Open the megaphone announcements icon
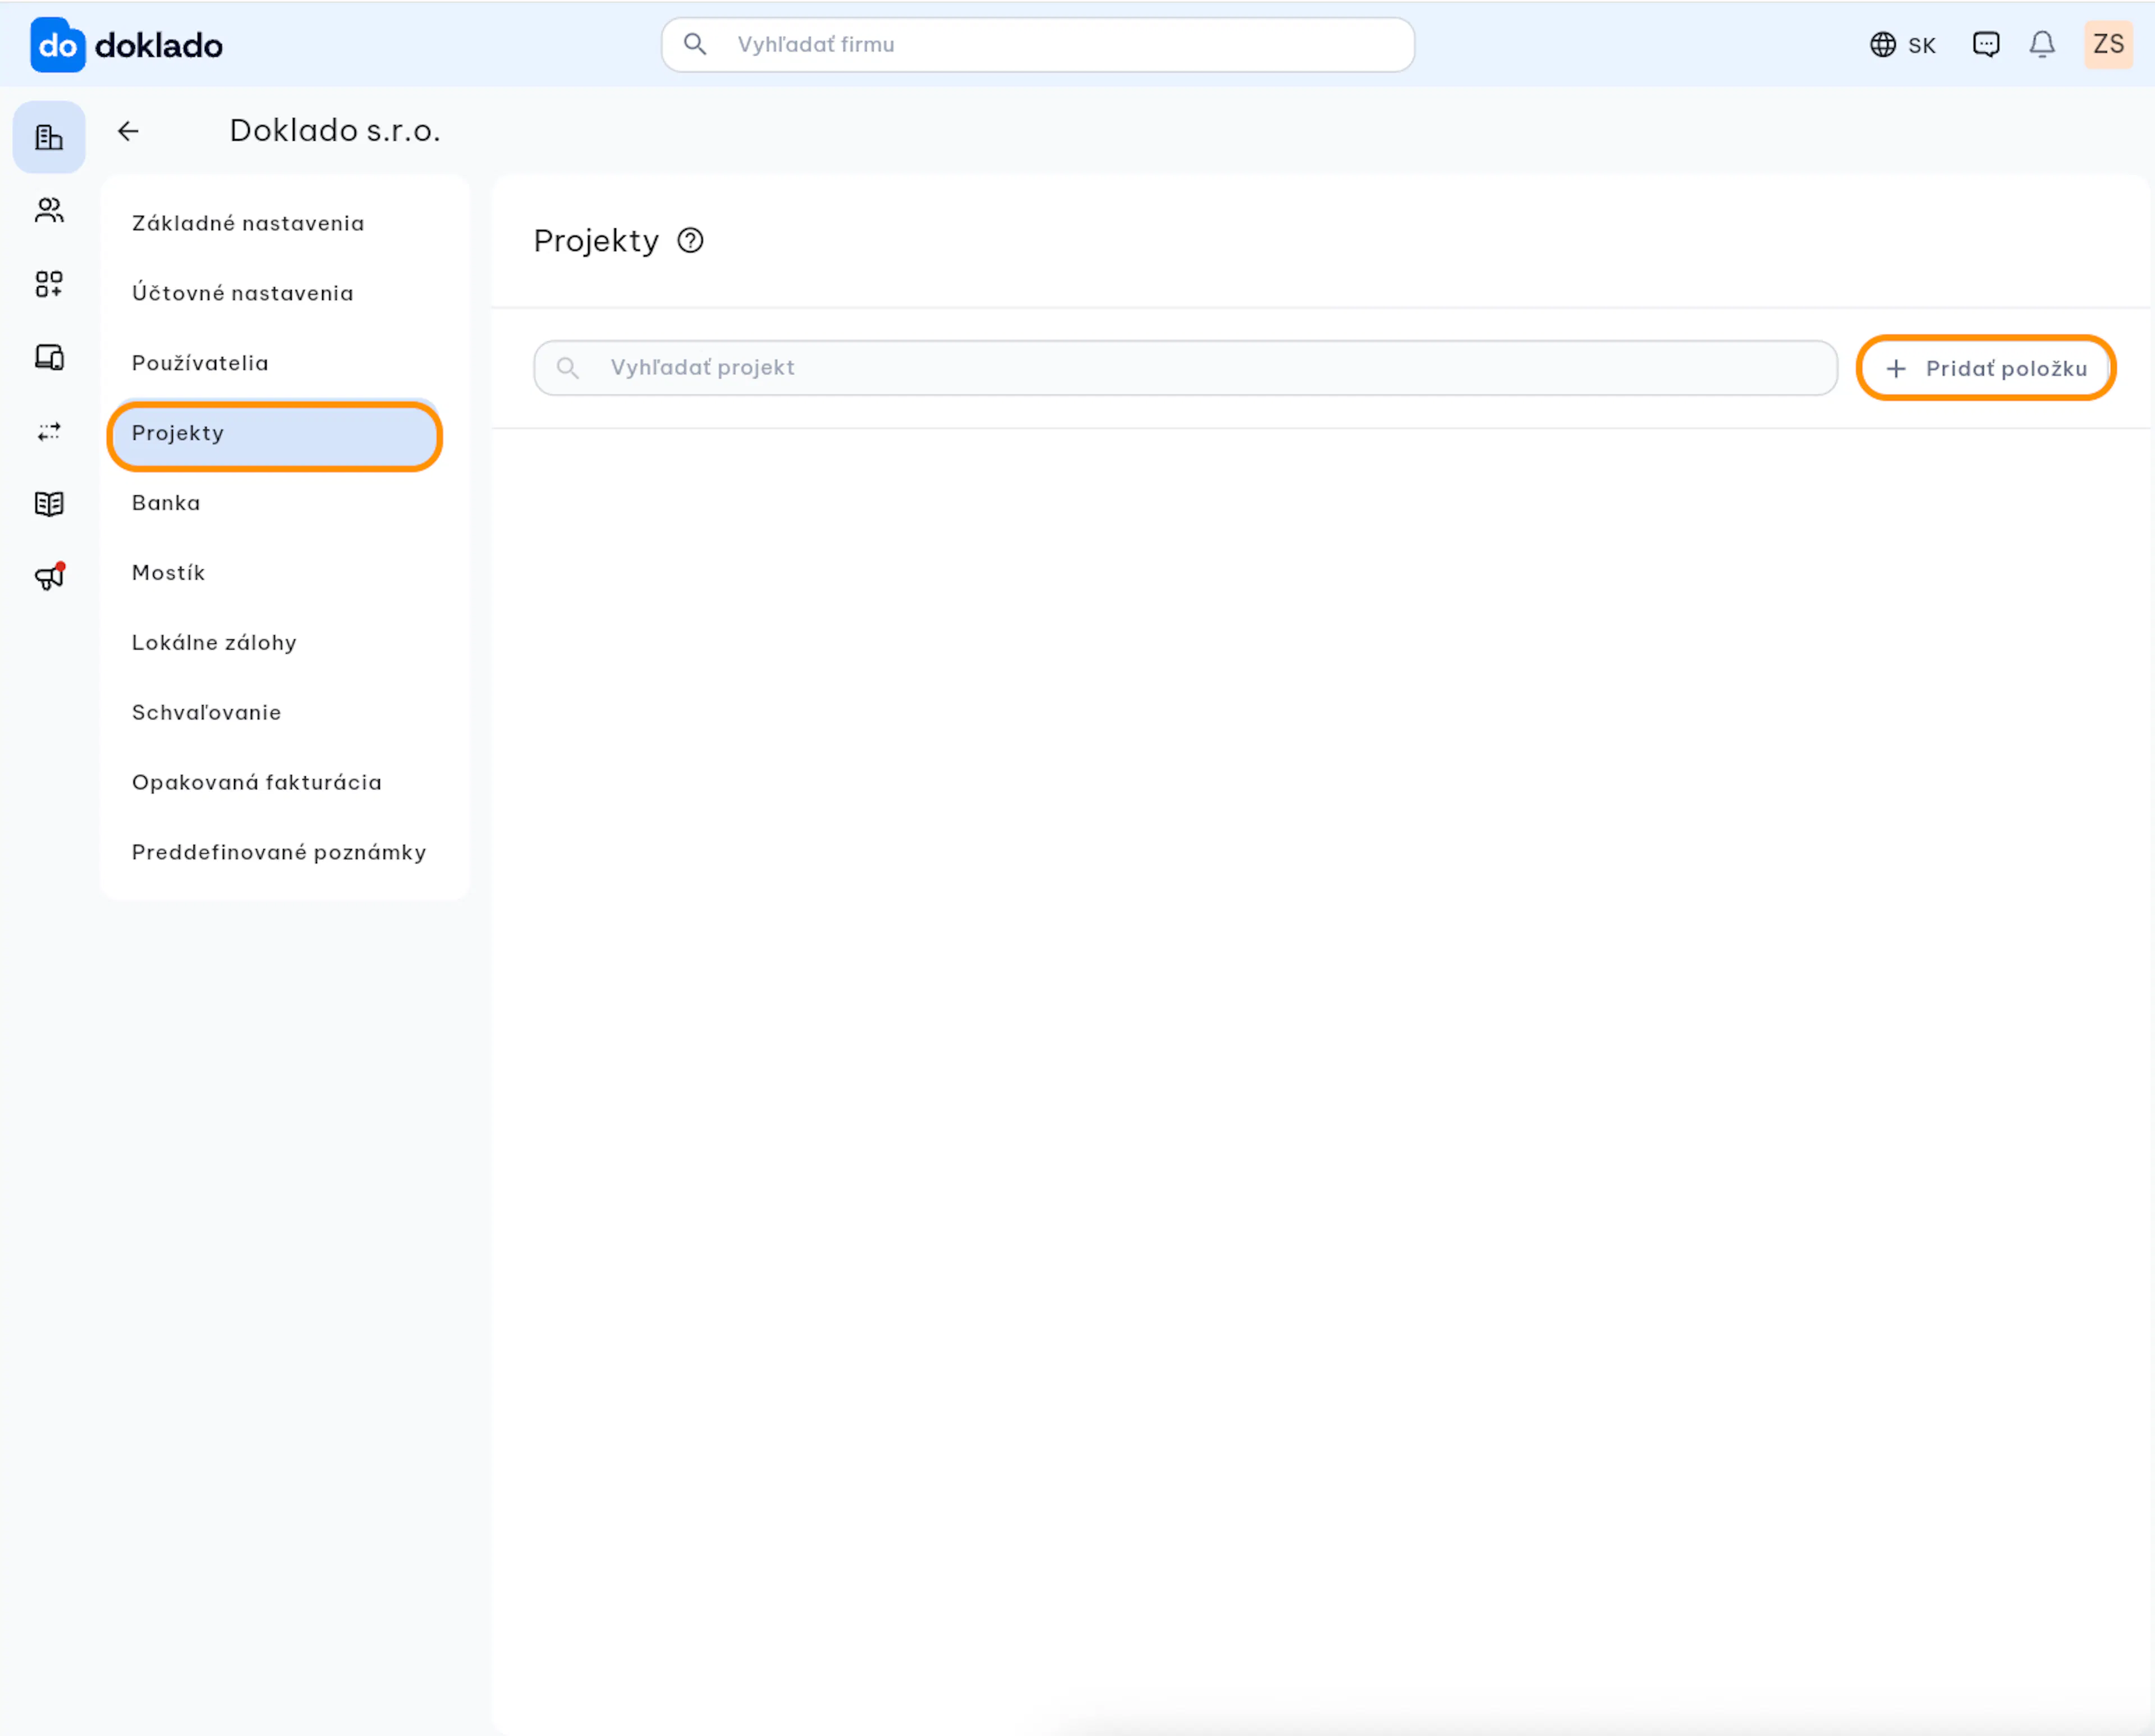The width and height of the screenshot is (2155, 1736). (x=49, y=576)
